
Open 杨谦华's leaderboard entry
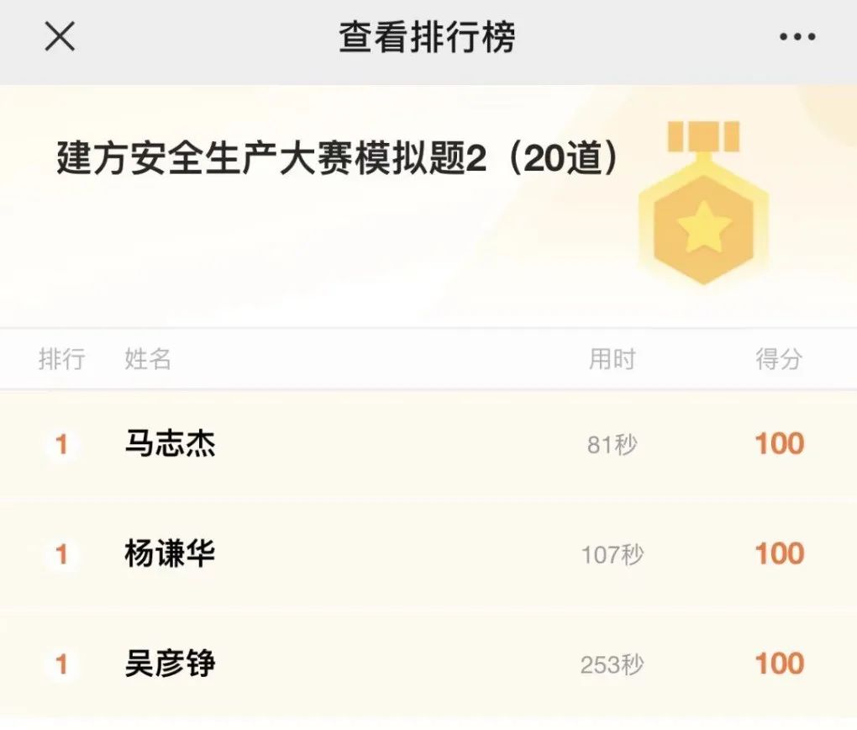[171, 554]
